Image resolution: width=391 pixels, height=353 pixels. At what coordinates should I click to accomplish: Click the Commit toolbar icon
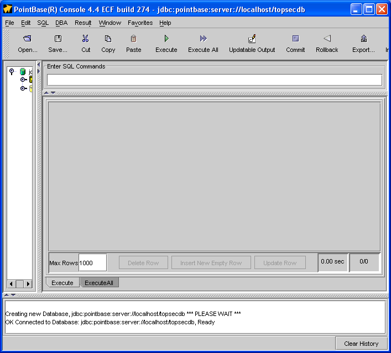[295, 39]
